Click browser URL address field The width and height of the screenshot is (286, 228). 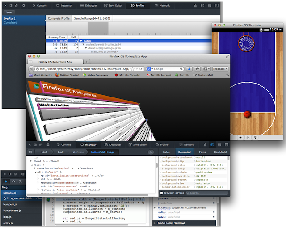point(84,69)
